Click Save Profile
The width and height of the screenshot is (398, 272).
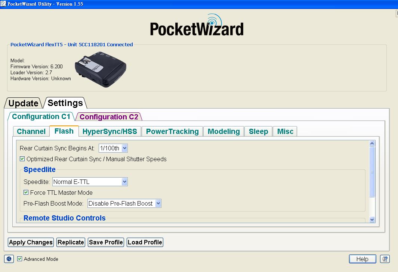106,242
